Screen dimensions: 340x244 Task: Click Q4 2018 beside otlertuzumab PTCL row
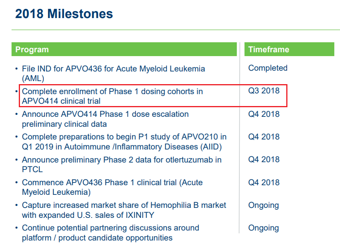click(264, 159)
